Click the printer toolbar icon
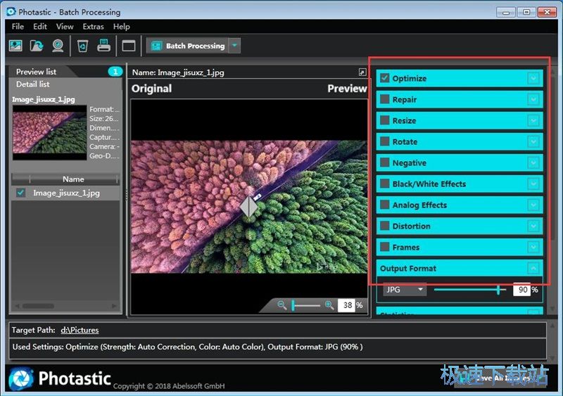Viewport: 563px width, 396px height. pos(103,46)
